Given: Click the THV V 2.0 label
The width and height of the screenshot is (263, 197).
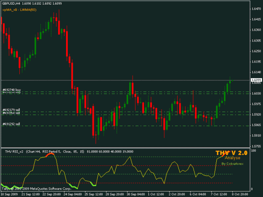Looking at the screenshot, I should tap(231, 153).
